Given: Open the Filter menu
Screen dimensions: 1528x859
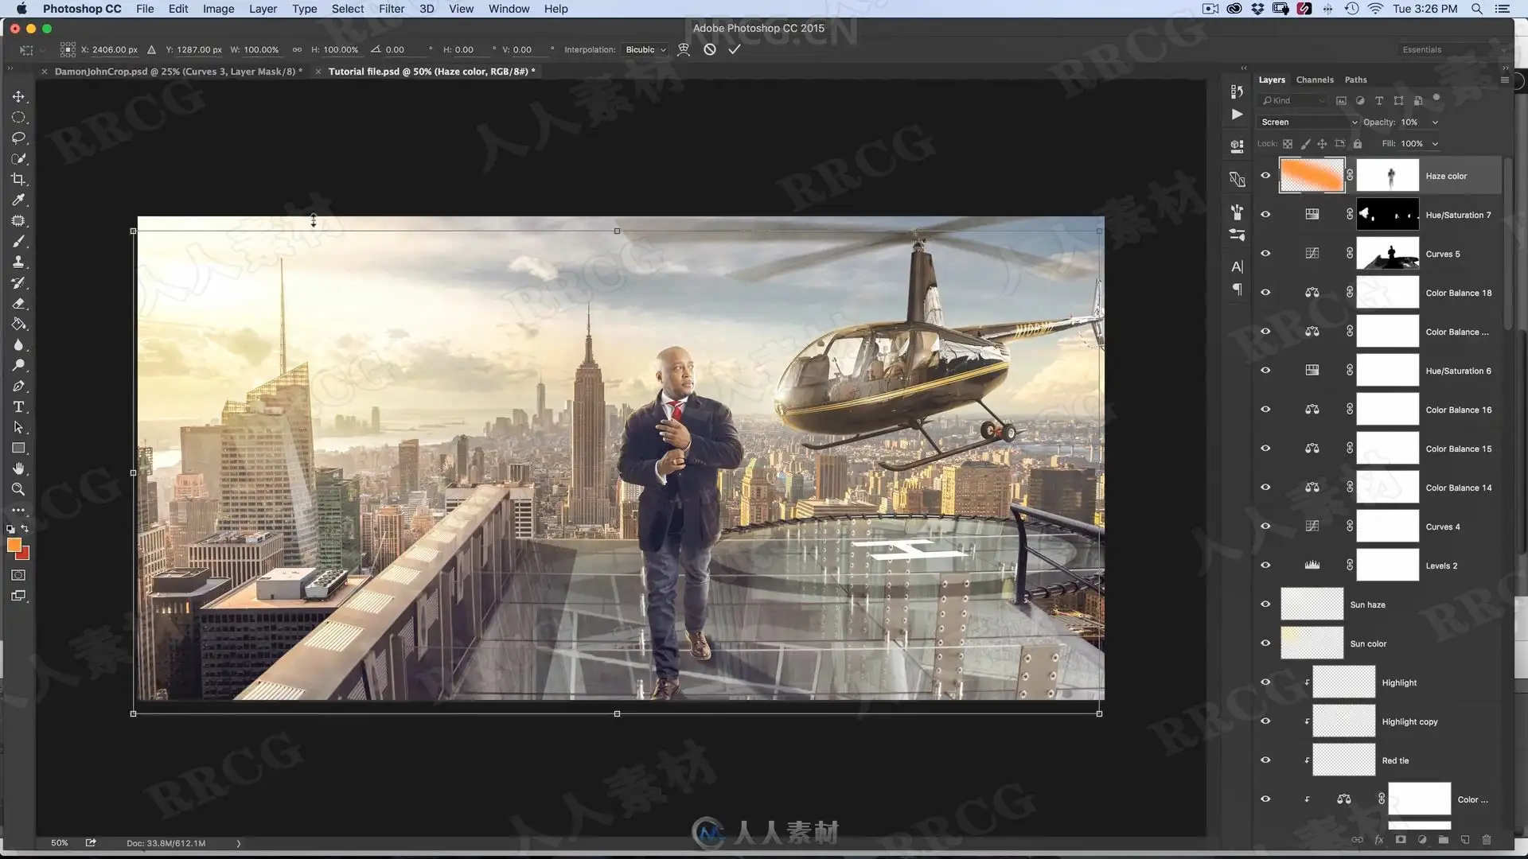Looking at the screenshot, I should (391, 9).
